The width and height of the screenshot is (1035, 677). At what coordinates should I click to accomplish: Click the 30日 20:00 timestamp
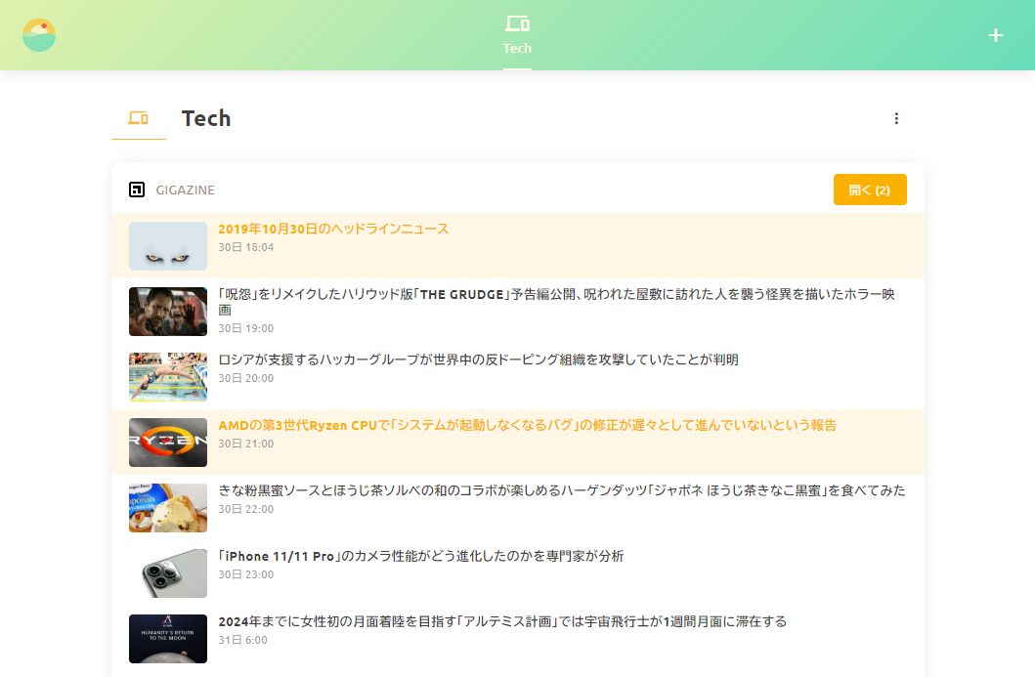click(x=245, y=378)
